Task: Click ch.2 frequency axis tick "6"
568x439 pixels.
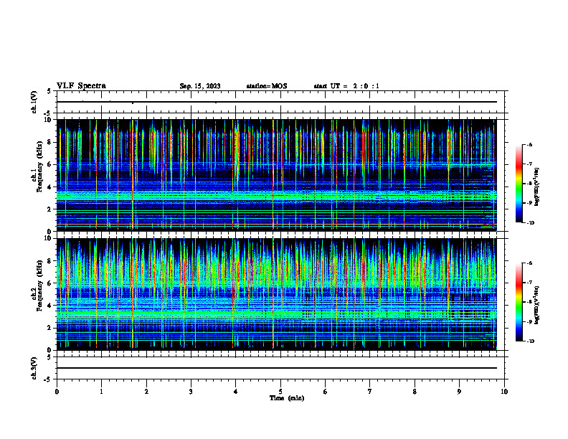Action: pos(50,283)
